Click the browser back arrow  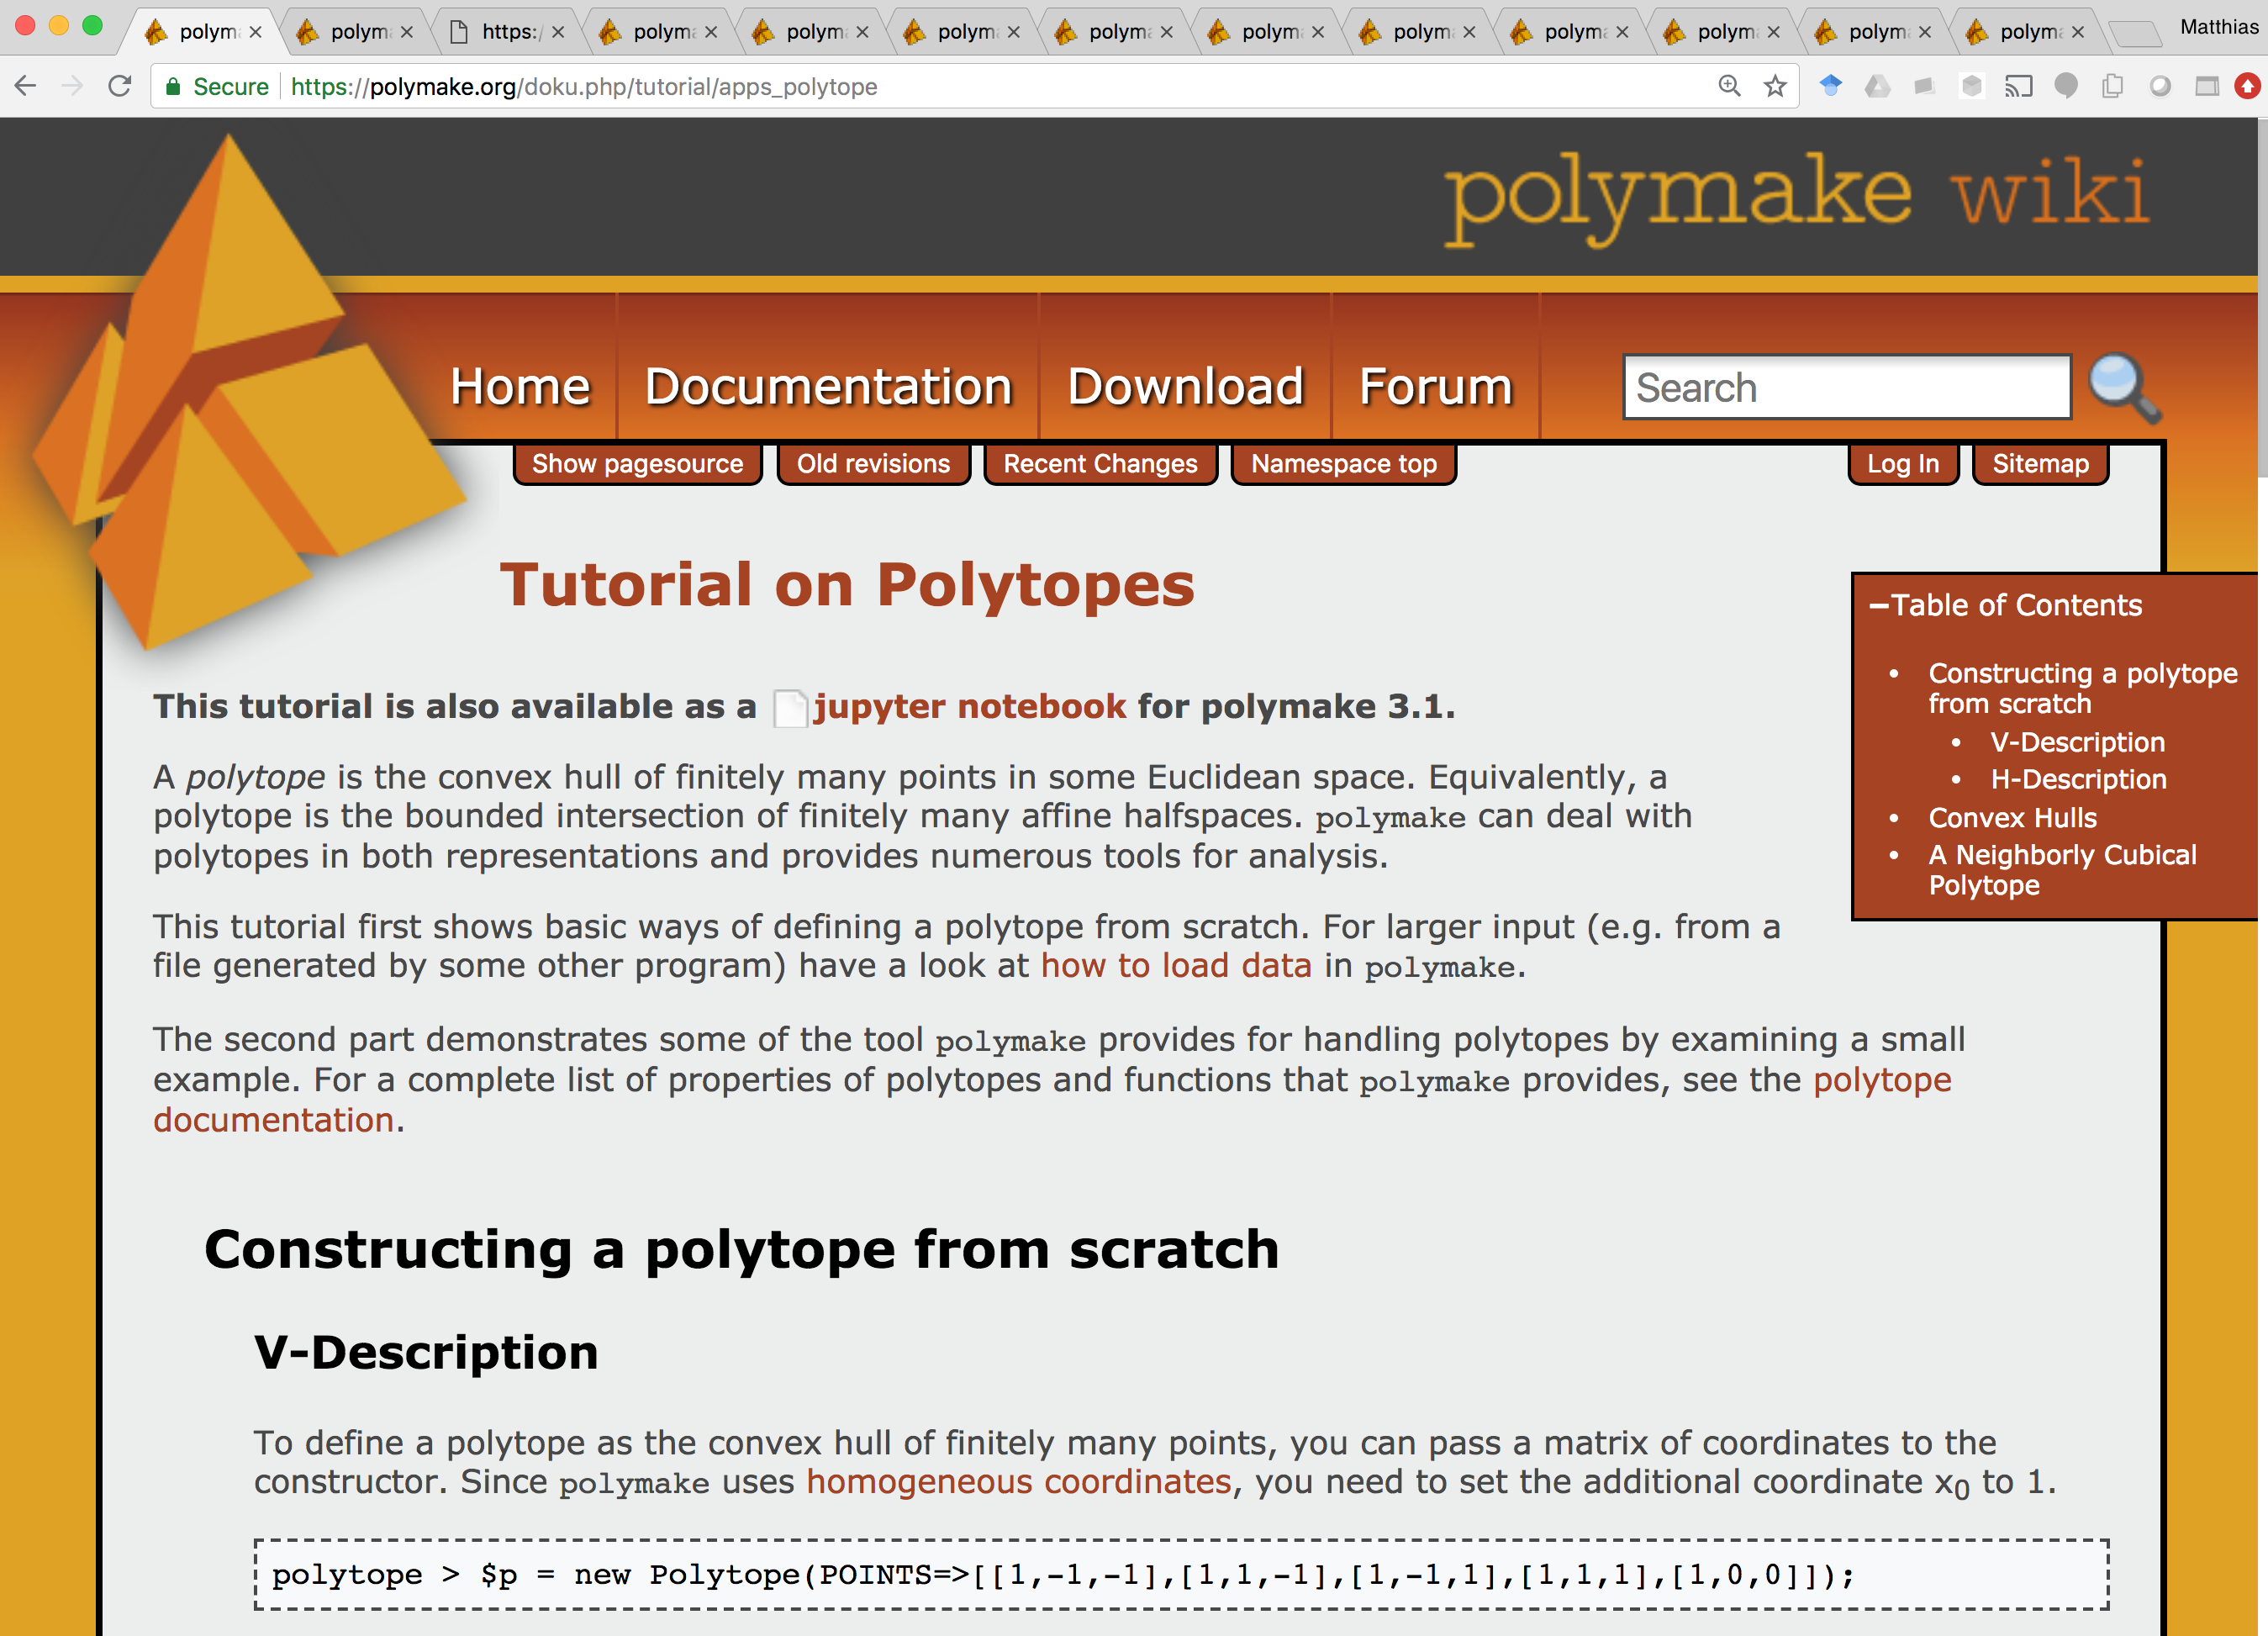coord(27,87)
